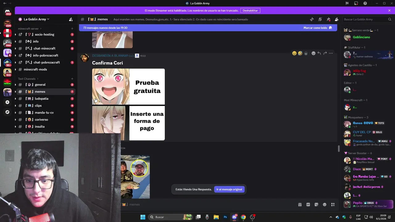The image size is (395, 222).
Task: Open the ludopatia channel
Action: 46,99
